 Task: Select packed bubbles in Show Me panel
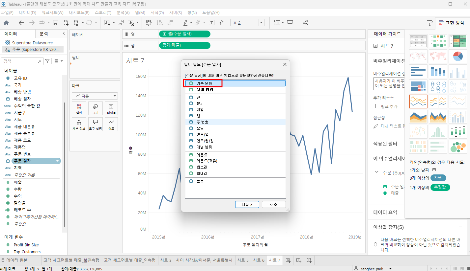pos(458,147)
